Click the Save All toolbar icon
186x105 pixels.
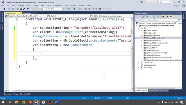(x=24, y=9)
